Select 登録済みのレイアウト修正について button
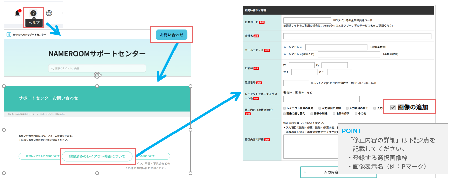Screen dimensions: 451x182 pyautogui.click(x=97, y=156)
